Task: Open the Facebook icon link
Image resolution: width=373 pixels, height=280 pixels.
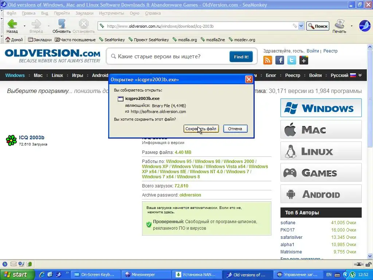Action: pos(280,60)
